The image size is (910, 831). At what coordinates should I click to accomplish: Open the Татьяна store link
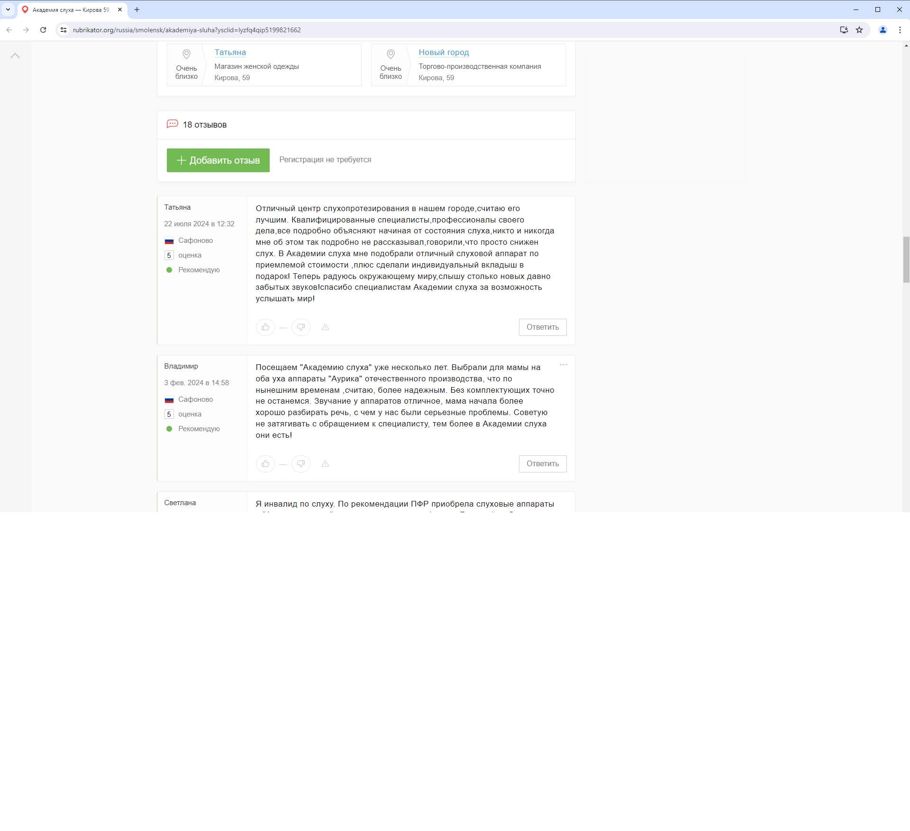point(230,53)
